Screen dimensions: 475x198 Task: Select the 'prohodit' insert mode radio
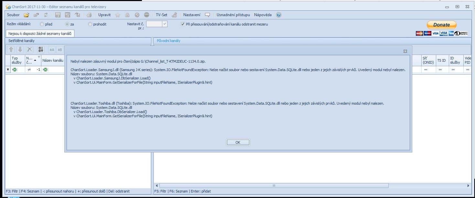coord(90,24)
